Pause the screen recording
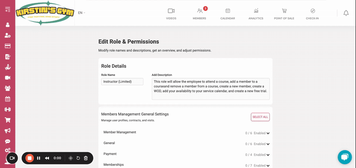356x168 pixels. point(39,158)
